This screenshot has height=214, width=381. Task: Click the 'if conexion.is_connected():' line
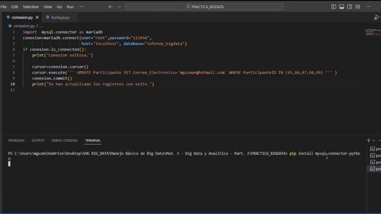54,49
